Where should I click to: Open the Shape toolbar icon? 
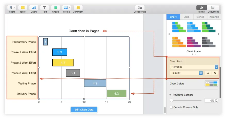tap(55, 8)
